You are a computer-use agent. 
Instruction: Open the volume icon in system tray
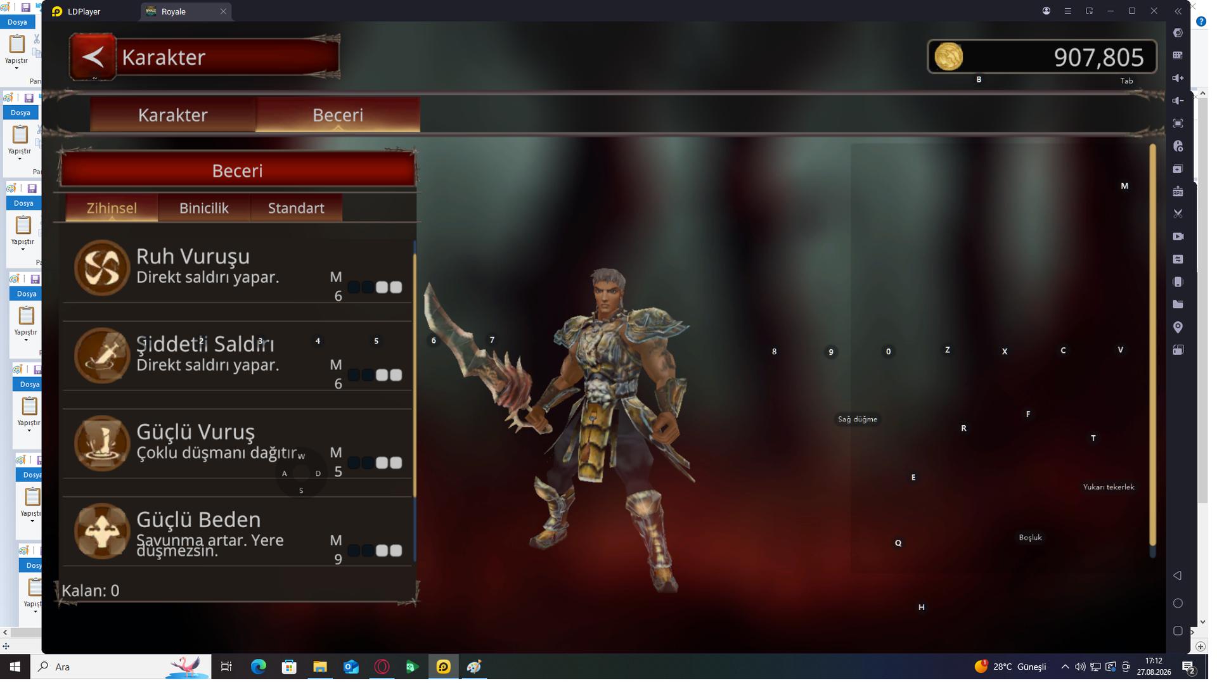[1080, 667]
